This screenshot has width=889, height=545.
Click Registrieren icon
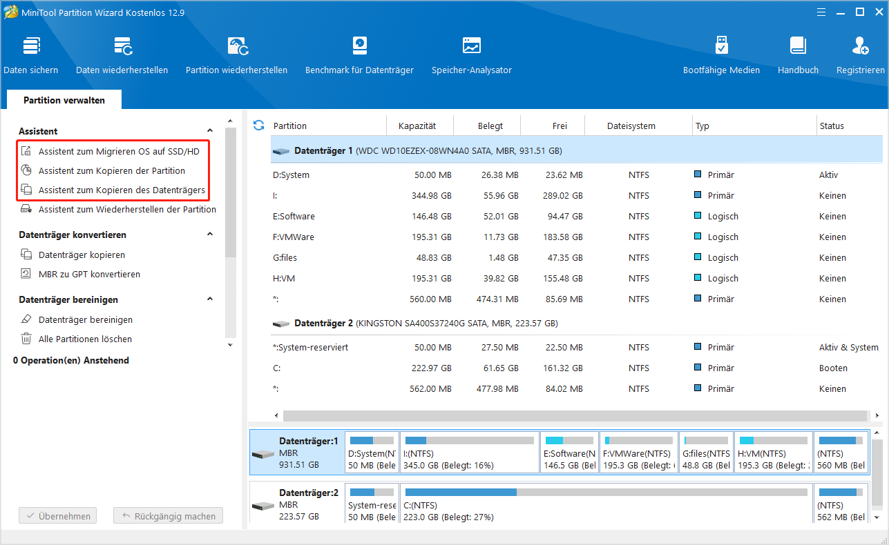861,46
